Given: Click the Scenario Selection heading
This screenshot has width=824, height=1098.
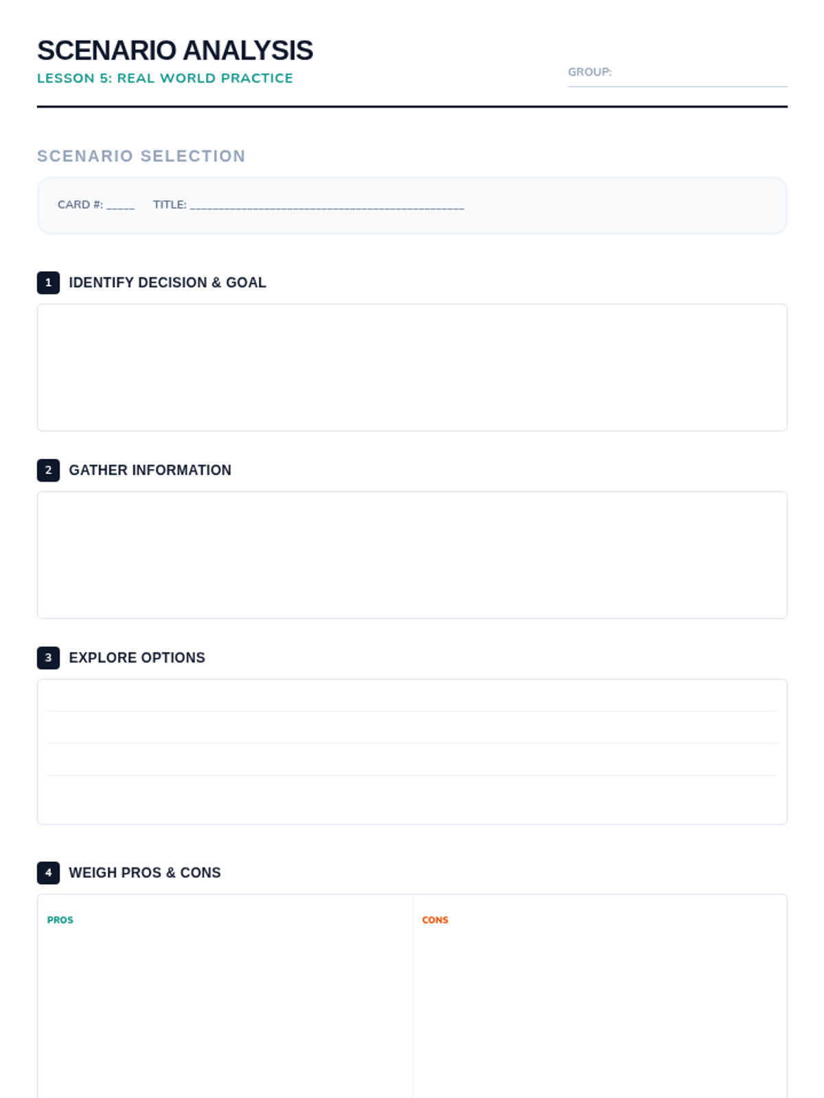Looking at the screenshot, I should coord(141,156).
